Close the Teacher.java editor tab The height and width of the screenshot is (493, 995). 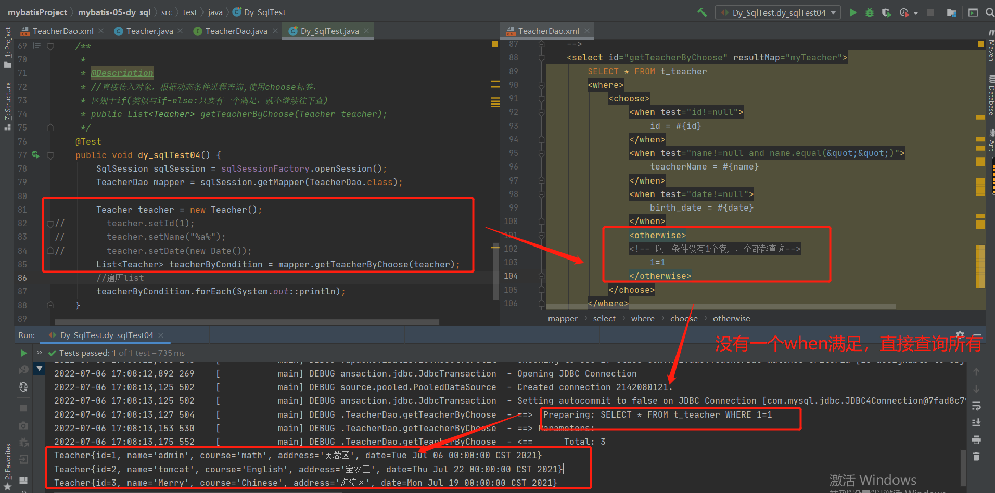[180, 31]
